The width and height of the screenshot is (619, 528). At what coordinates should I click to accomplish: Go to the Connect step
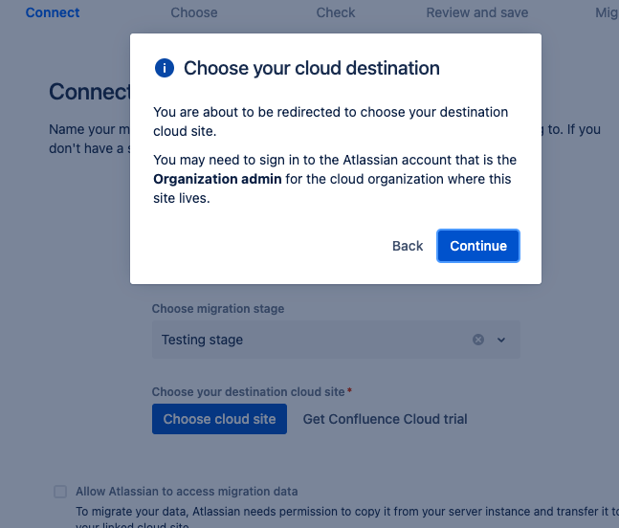pos(53,12)
